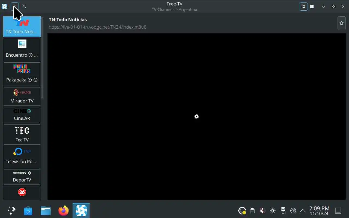349x218 pixels.
Task: Click the keep-above diamond window button
Action: tap(333, 7)
